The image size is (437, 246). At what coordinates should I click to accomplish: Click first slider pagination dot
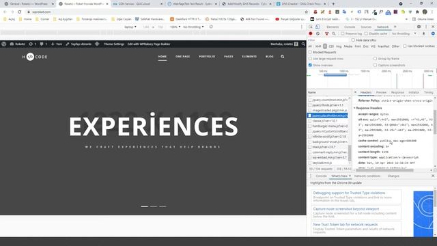click(x=144, y=206)
